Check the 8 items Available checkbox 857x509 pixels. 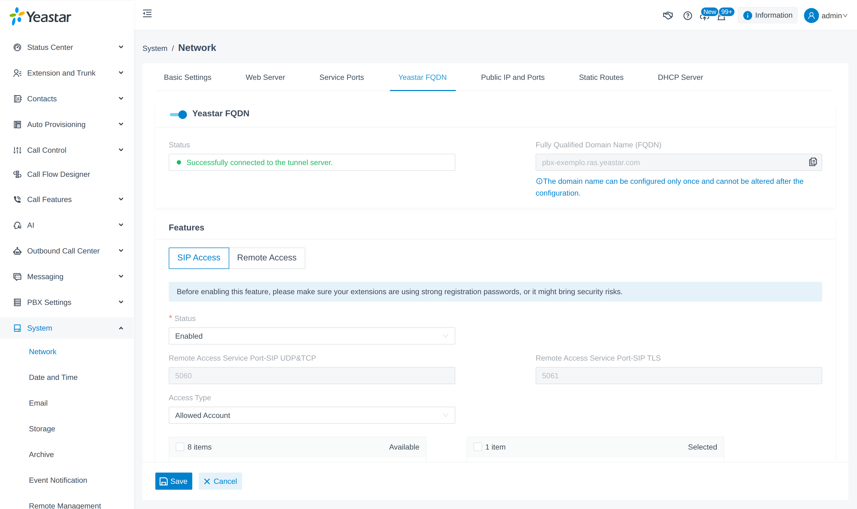(x=180, y=447)
